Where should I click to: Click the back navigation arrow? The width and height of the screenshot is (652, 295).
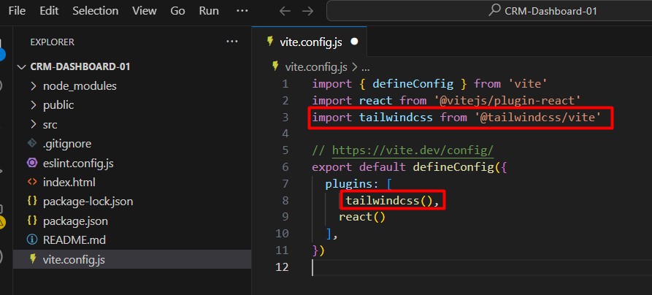point(285,11)
